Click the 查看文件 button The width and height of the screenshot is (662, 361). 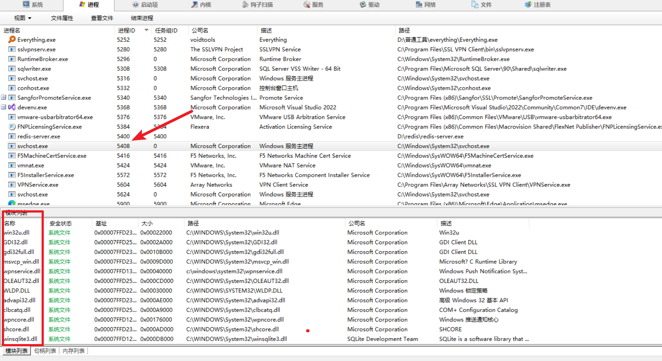102,18
